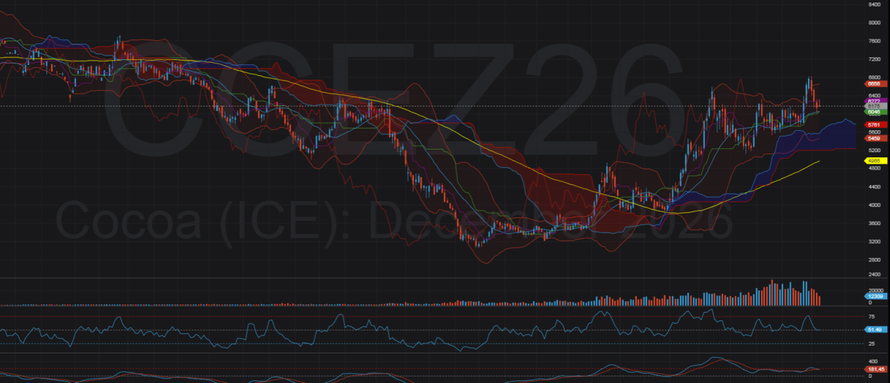890x383 pixels.
Task: Click the Cocoa (ICE) December 2026 watermark
Action: click(394, 221)
